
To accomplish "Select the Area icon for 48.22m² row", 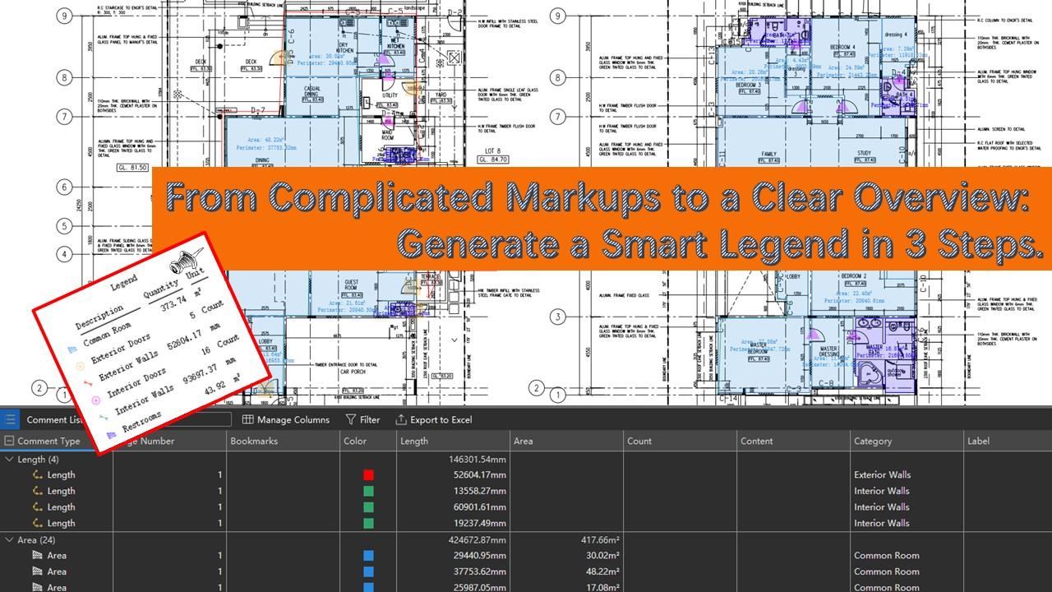I will click(x=37, y=571).
